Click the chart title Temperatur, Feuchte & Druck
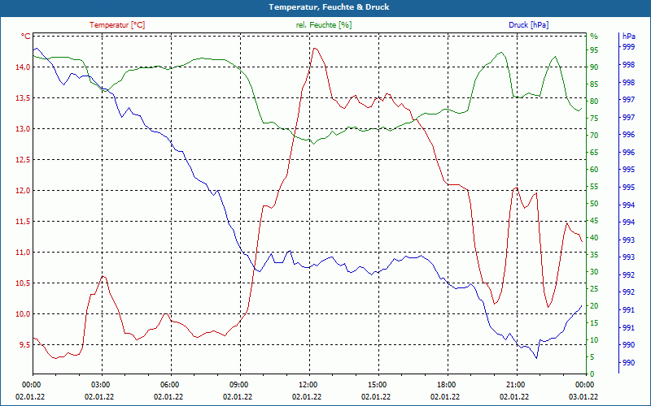Image resolution: width=651 pixels, height=406 pixels. coord(329,7)
